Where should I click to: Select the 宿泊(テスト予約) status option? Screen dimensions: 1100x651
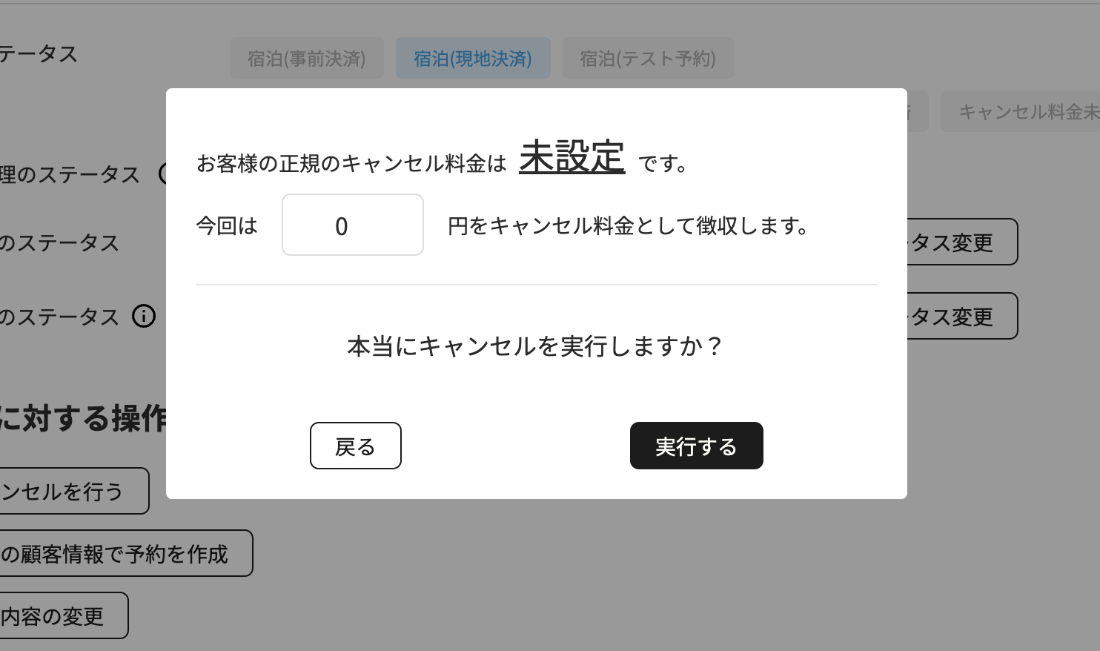pos(648,58)
